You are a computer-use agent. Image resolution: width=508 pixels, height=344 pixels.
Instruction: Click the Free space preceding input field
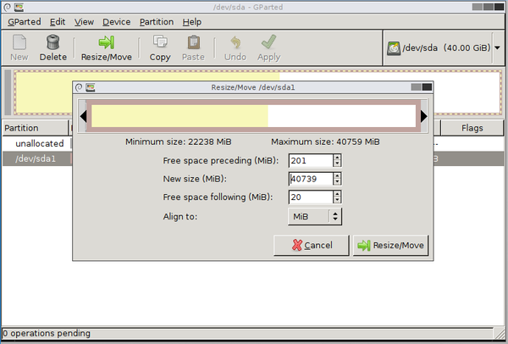point(311,160)
